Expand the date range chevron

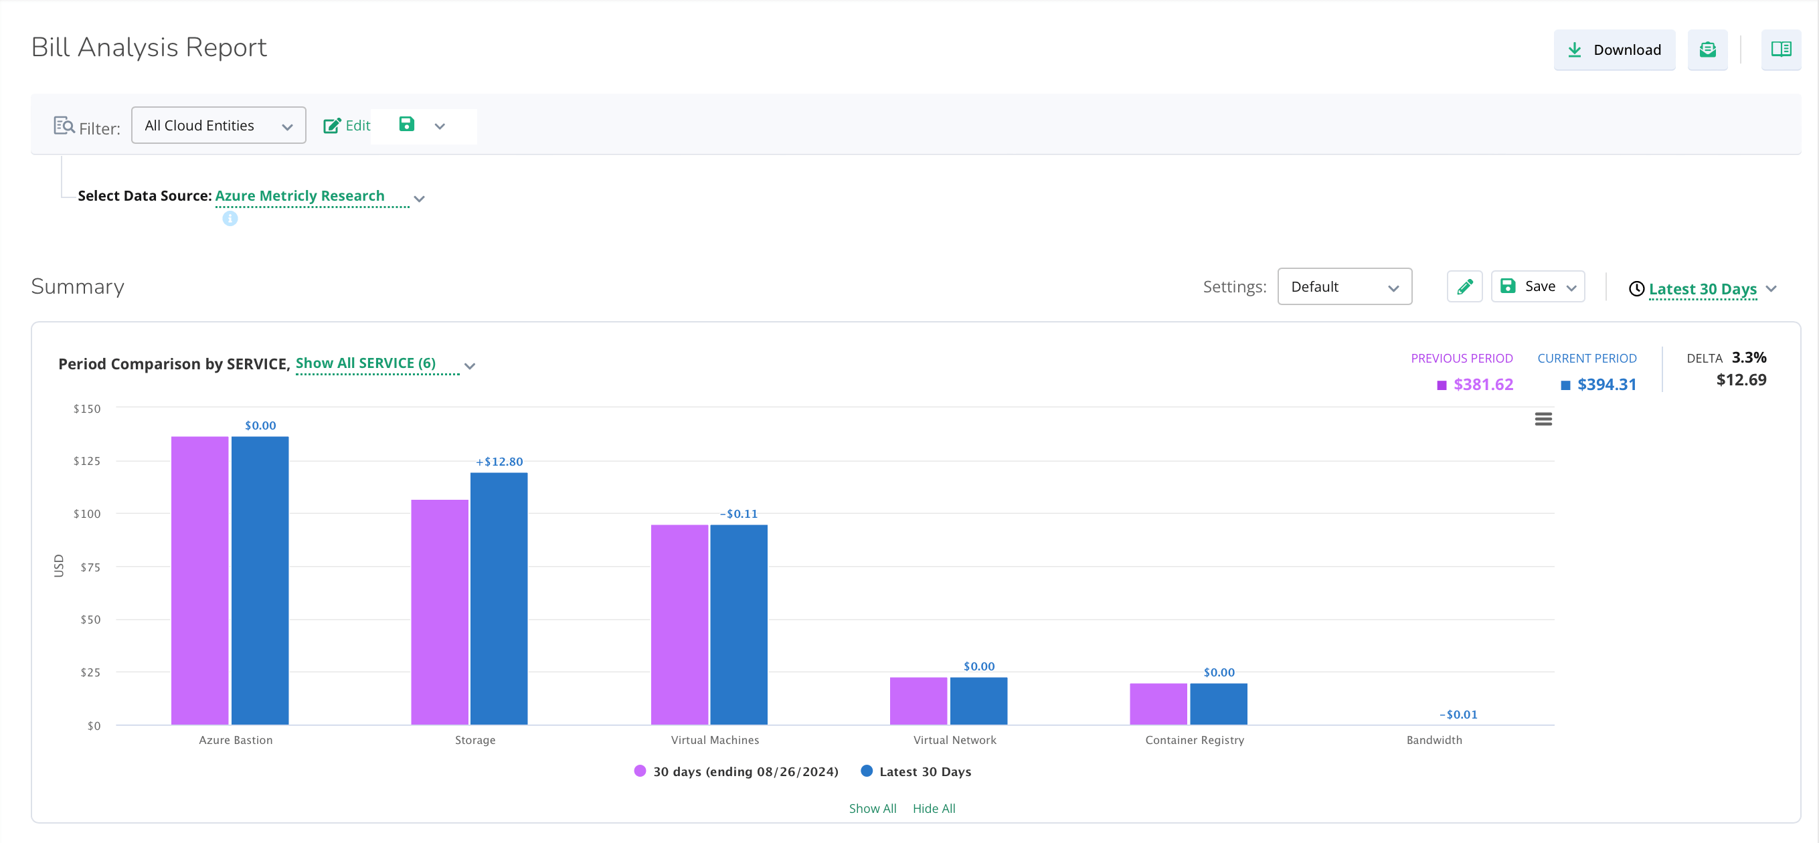1771,290
